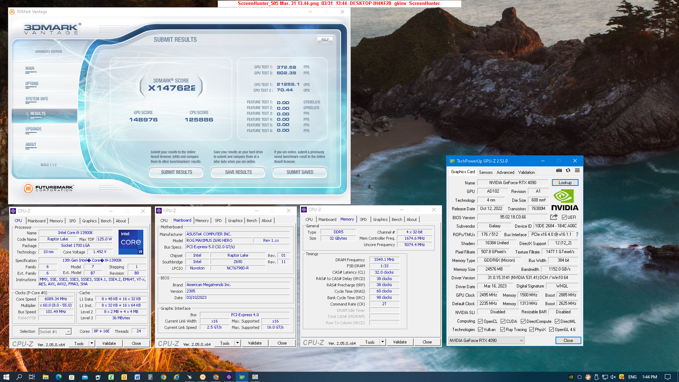Click the GPU name field NVIDIA GeForce RTX 4090
The image size is (679, 382).
pyautogui.click(x=512, y=183)
